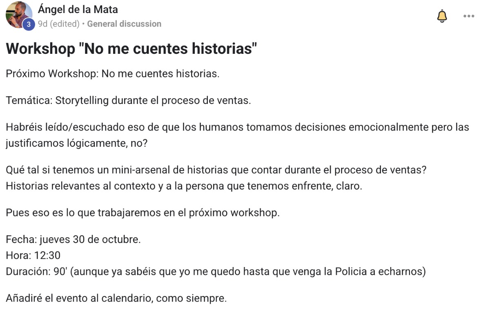Click the 'Fecha: jueves 30 de octubre' line
The width and height of the screenshot is (490, 318).
pos(73,239)
